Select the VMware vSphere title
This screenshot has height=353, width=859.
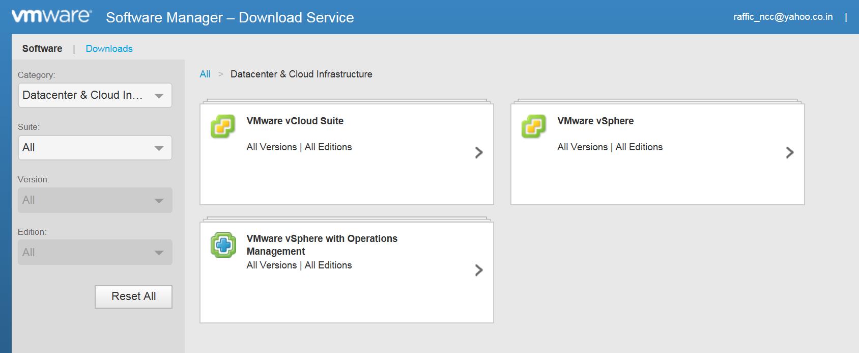595,121
